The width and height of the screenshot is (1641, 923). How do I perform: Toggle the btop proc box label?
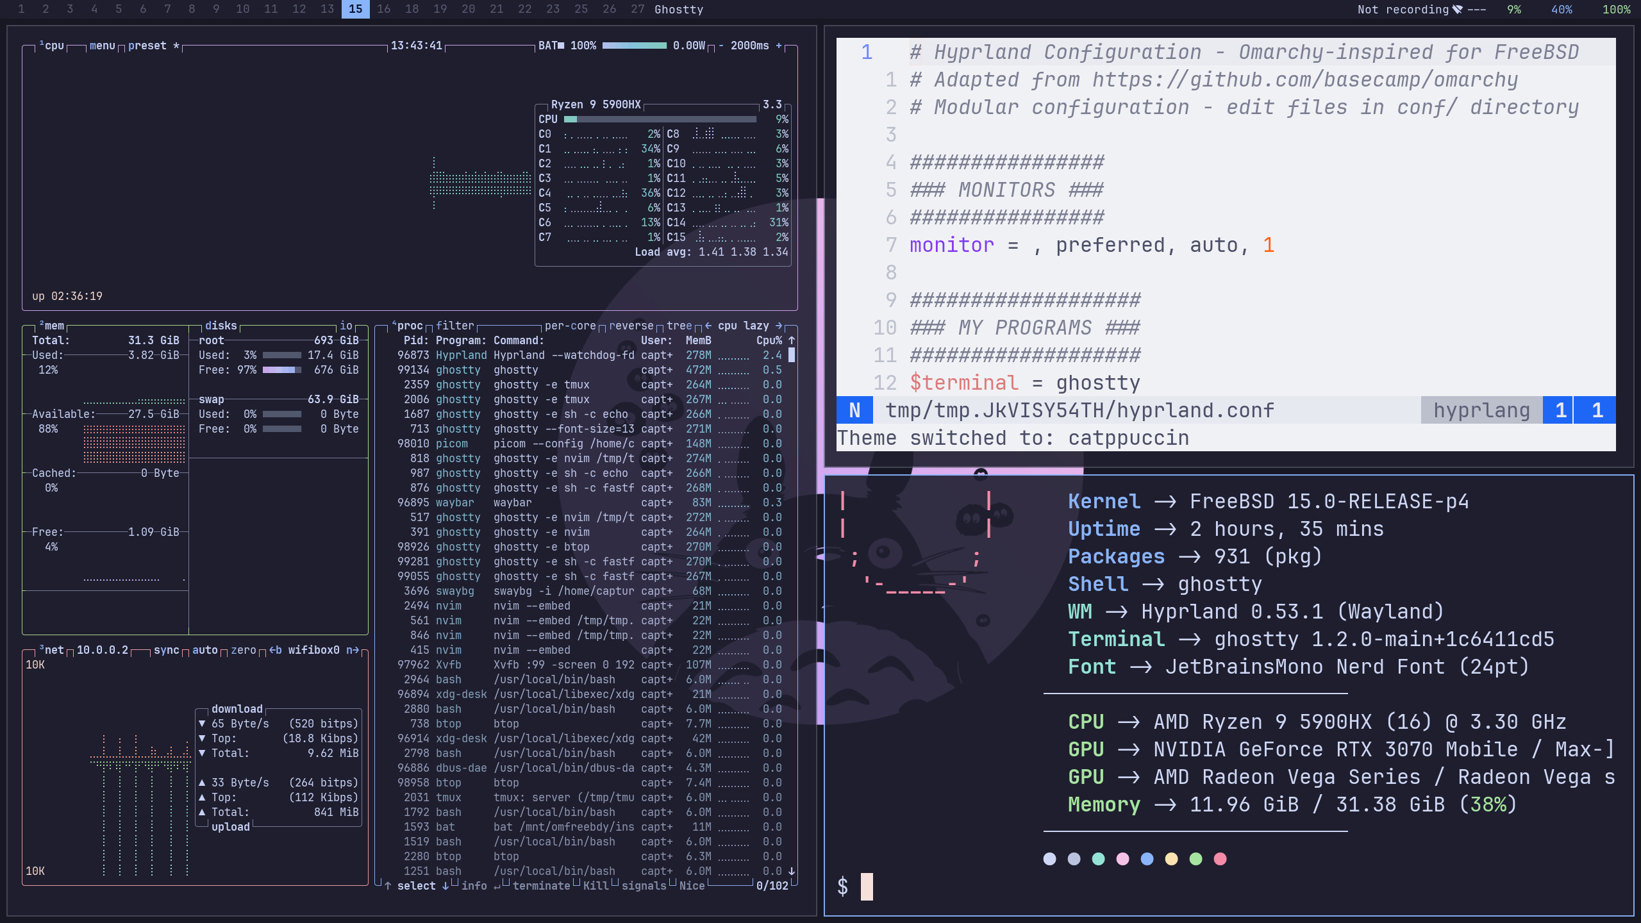[x=407, y=326]
